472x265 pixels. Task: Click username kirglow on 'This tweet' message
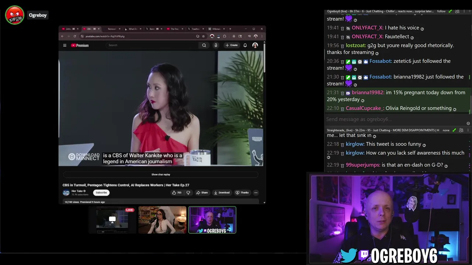(355, 144)
